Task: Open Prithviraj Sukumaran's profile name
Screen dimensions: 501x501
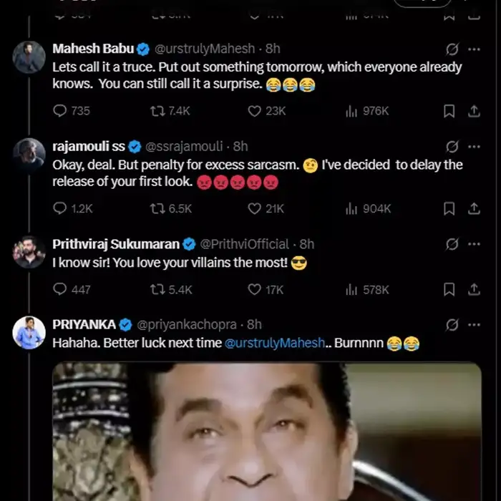Action: (x=116, y=244)
